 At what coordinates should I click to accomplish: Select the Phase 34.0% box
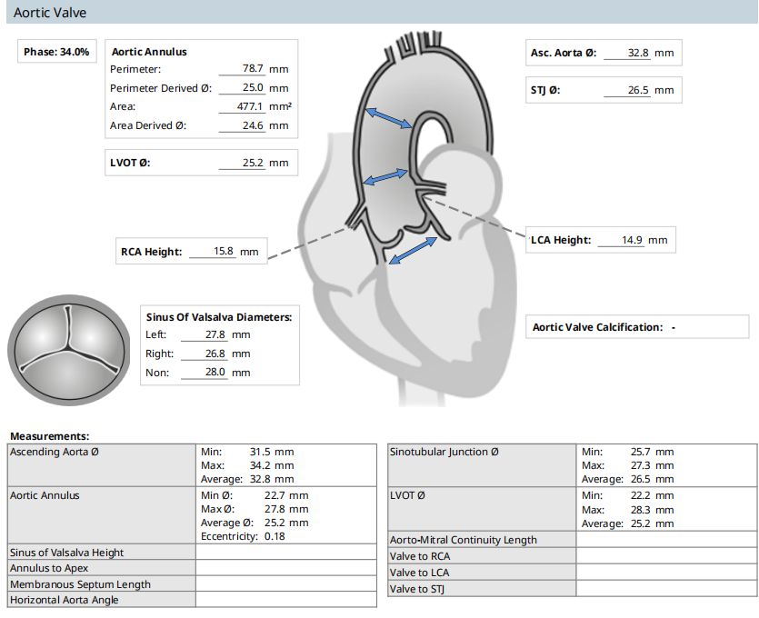56,53
